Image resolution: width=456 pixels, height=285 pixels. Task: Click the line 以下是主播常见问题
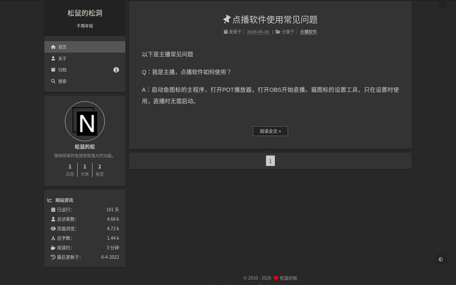[x=168, y=54]
